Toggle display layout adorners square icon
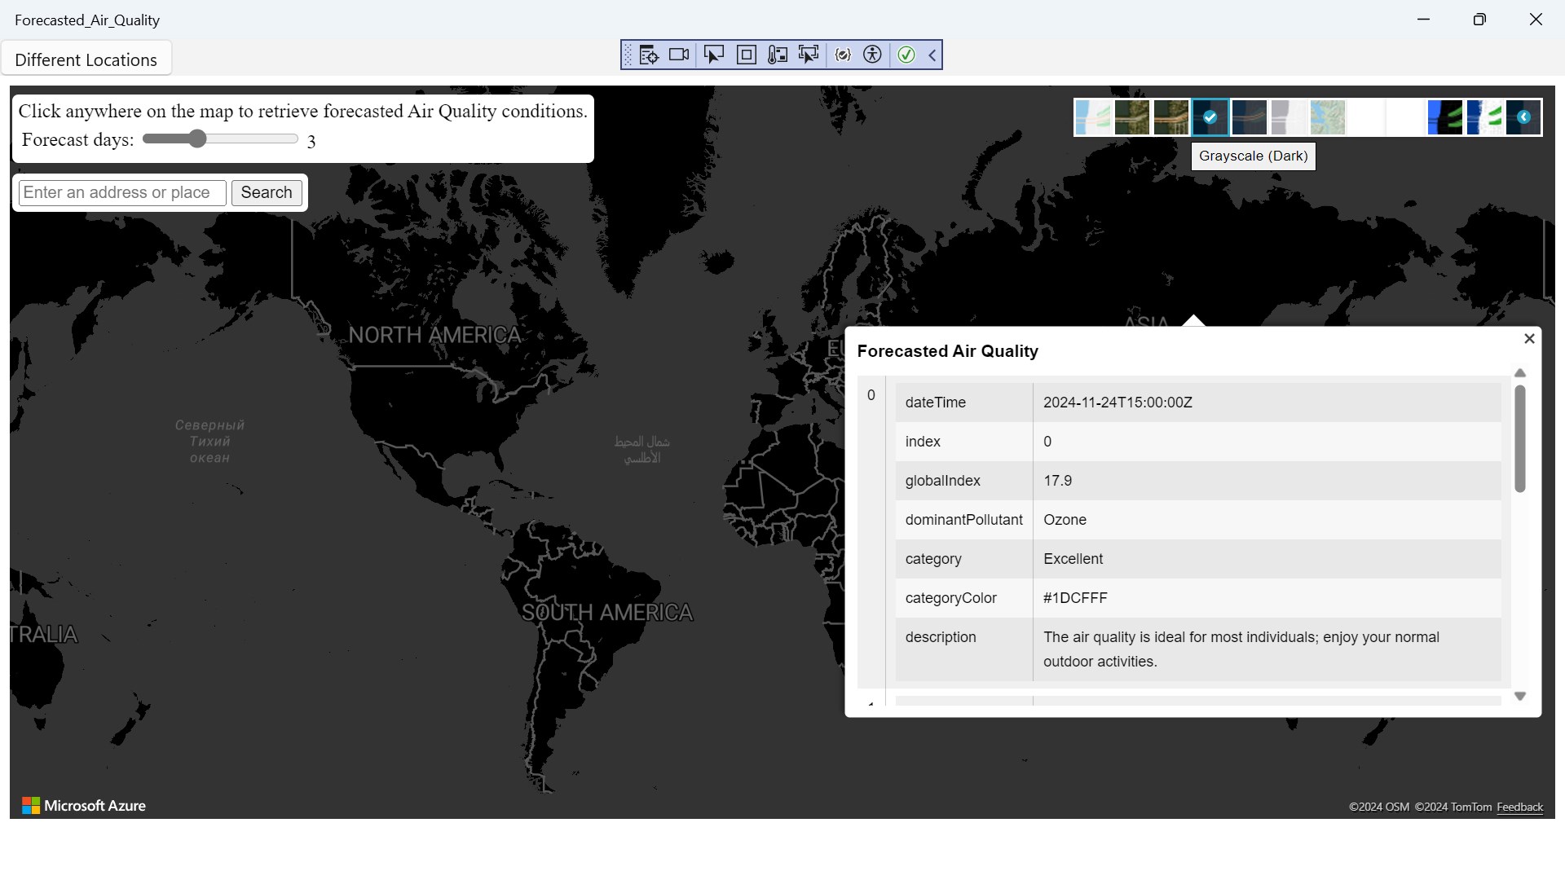 click(x=746, y=55)
